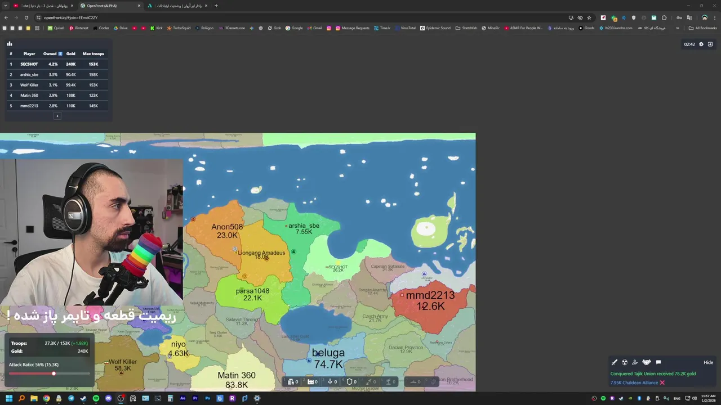Expand hidden bookmarks chevron
This screenshot has width=721, height=405.
coord(677,28)
